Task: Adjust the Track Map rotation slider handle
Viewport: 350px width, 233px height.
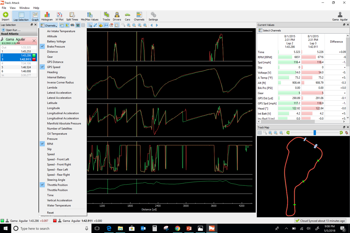Action: (x=315, y=133)
